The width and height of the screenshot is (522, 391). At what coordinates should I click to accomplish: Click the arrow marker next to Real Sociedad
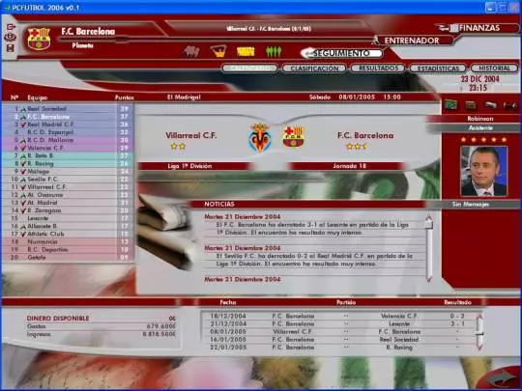(x=23, y=109)
